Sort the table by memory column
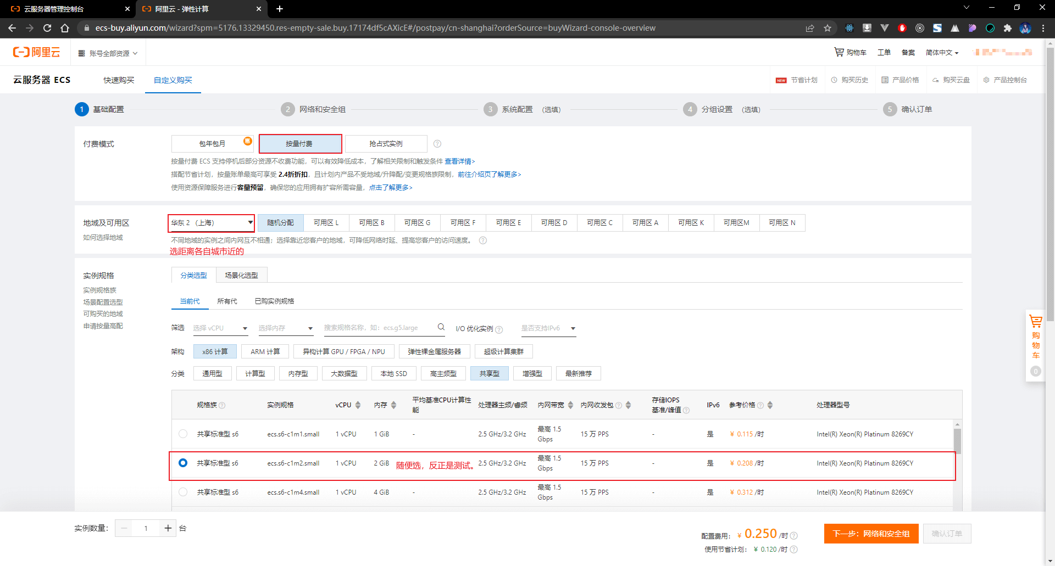The width and height of the screenshot is (1055, 566). 393,405
